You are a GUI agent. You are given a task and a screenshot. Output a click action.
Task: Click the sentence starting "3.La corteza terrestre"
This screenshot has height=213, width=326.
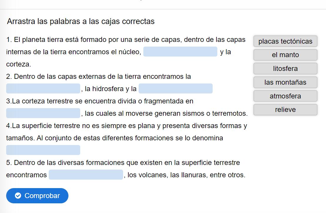click(x=100, y=101)
